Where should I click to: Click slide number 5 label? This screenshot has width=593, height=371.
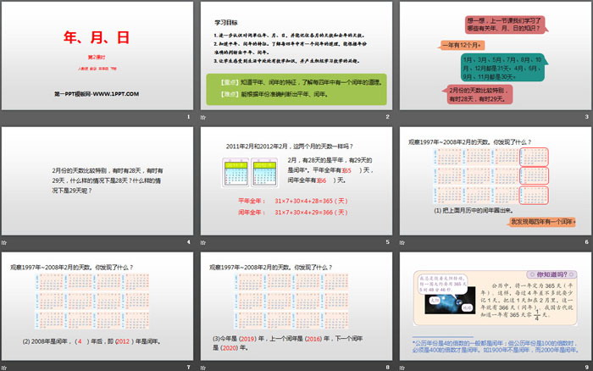[x=388, y=242]
